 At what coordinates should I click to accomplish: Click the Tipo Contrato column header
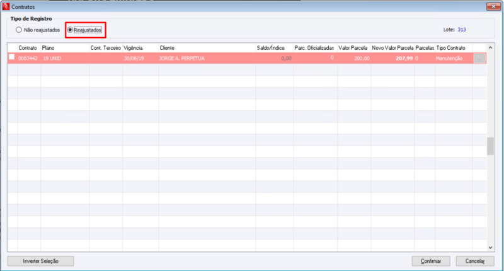[454, 48]
